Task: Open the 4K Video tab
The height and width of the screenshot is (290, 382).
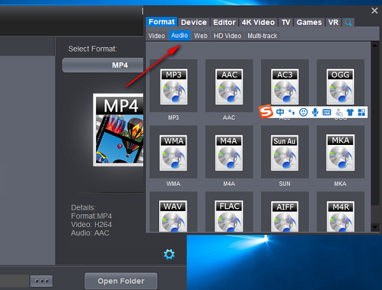Action: pyautogui.click(x=258, y=22)
